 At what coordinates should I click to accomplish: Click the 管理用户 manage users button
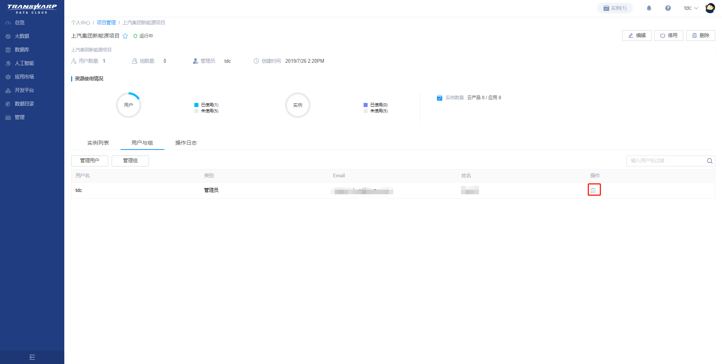coord(89,161)
